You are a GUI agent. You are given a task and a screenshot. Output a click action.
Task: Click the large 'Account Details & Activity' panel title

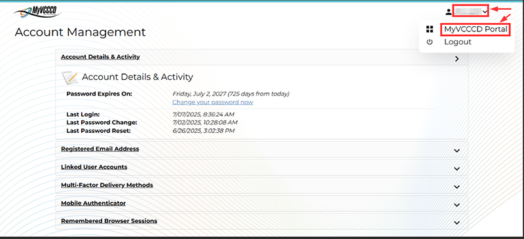(138, 77)
